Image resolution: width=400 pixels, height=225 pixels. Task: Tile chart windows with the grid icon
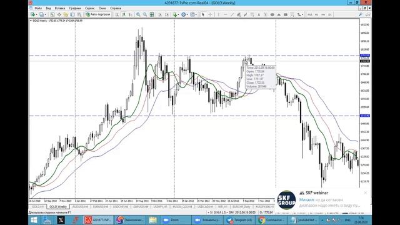[x=152, y=14]
